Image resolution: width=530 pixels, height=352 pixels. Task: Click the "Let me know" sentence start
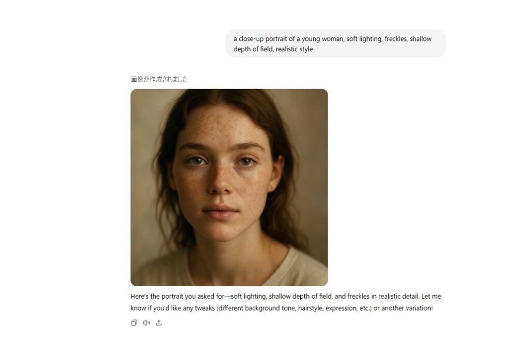coord(431,297)
